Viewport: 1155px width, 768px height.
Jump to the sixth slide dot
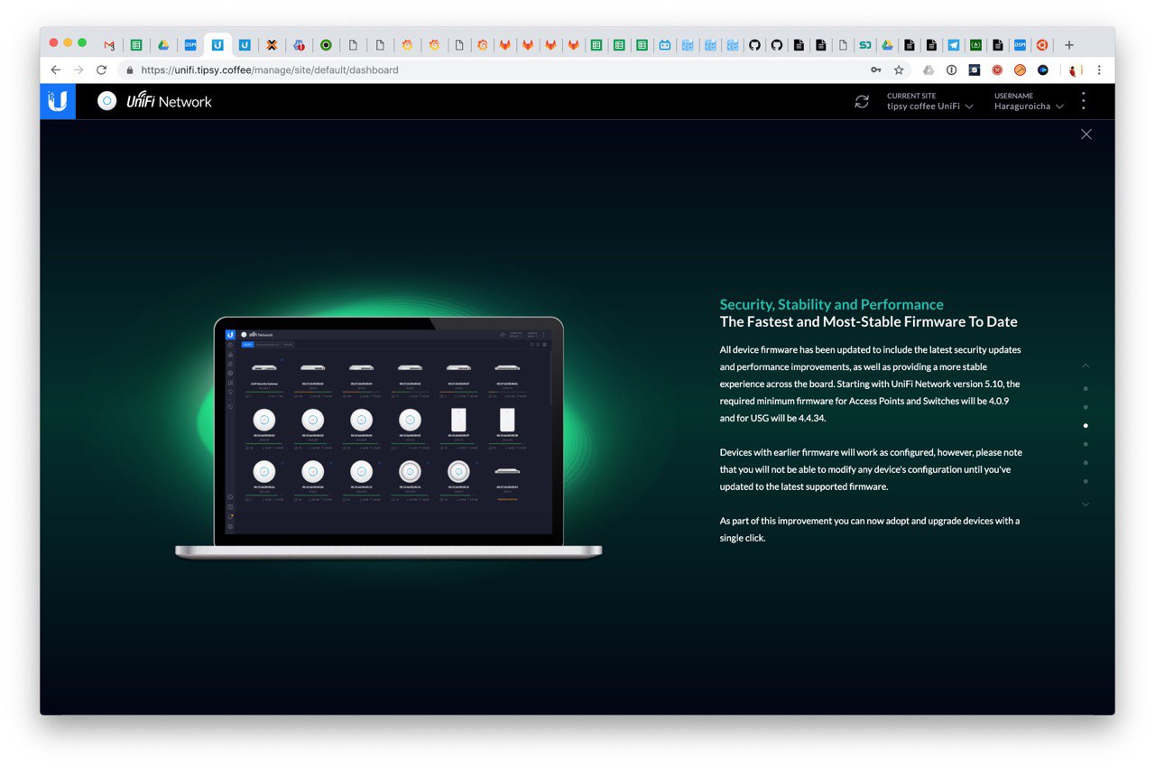(1086, 481)
